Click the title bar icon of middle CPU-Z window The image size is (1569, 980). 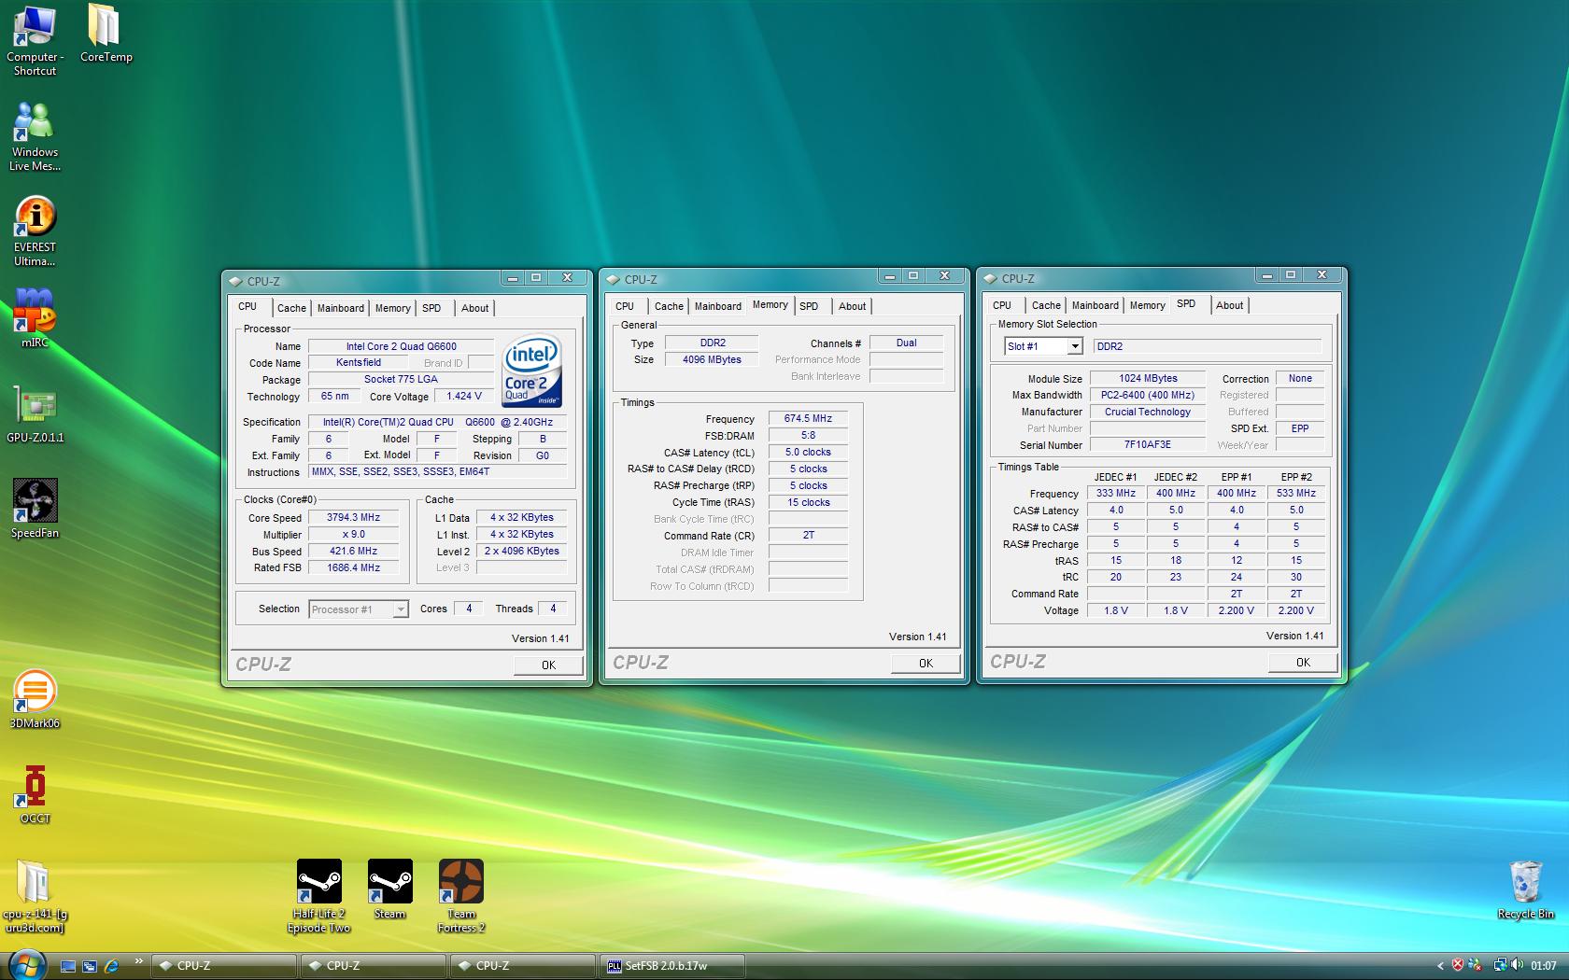612,279
